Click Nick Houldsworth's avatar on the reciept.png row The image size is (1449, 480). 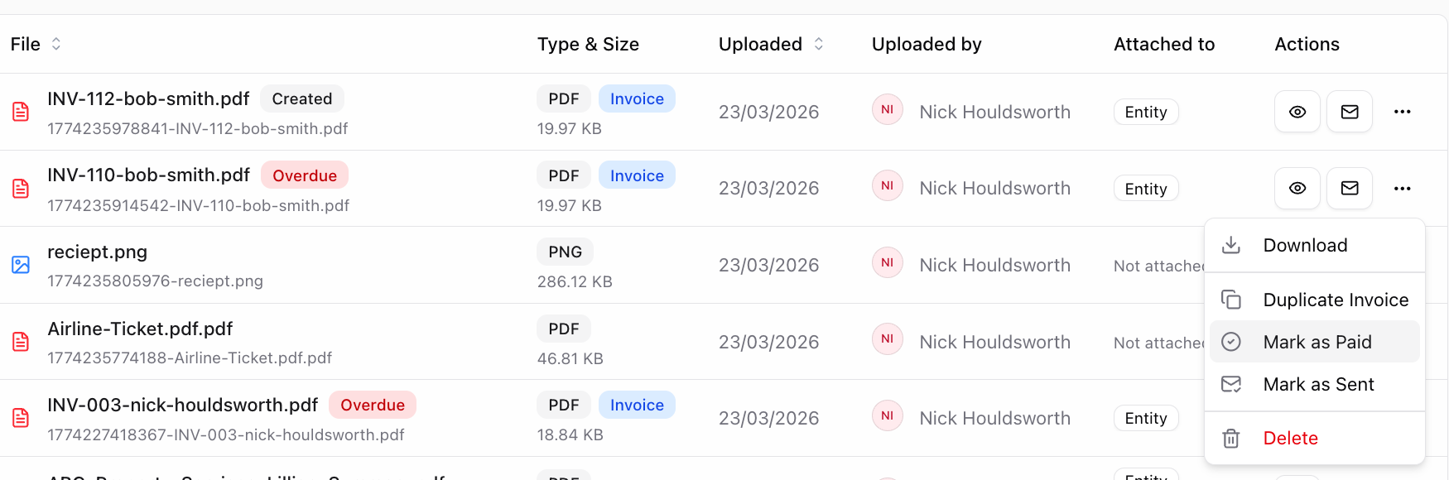[887, 263]
